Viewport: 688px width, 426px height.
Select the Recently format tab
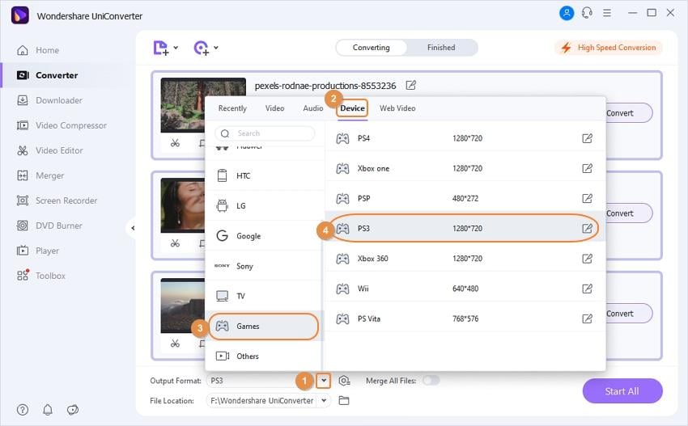click(x=232, y=108)
